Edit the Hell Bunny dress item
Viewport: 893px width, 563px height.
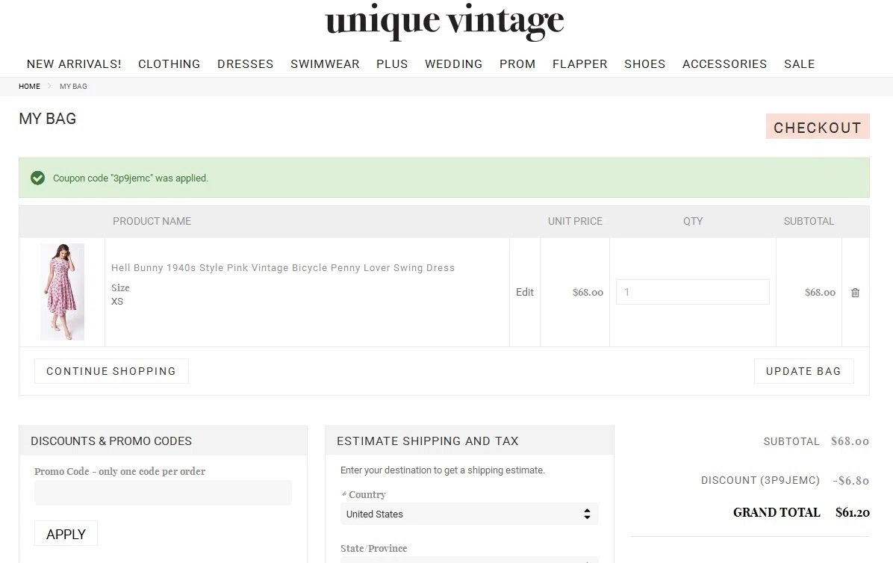pyautogui.click(x=524, y=292)
